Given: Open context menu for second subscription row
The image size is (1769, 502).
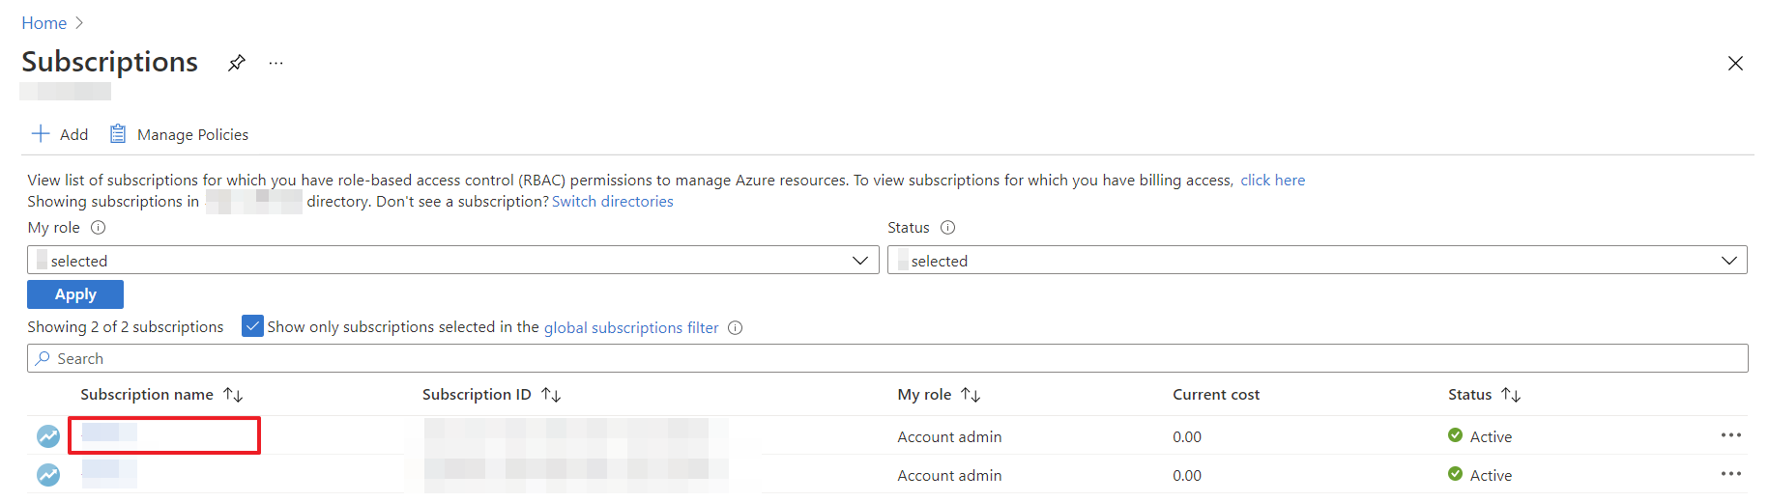Looking at the screenshot, I should pyautogui.click(x=1730, y=474).
